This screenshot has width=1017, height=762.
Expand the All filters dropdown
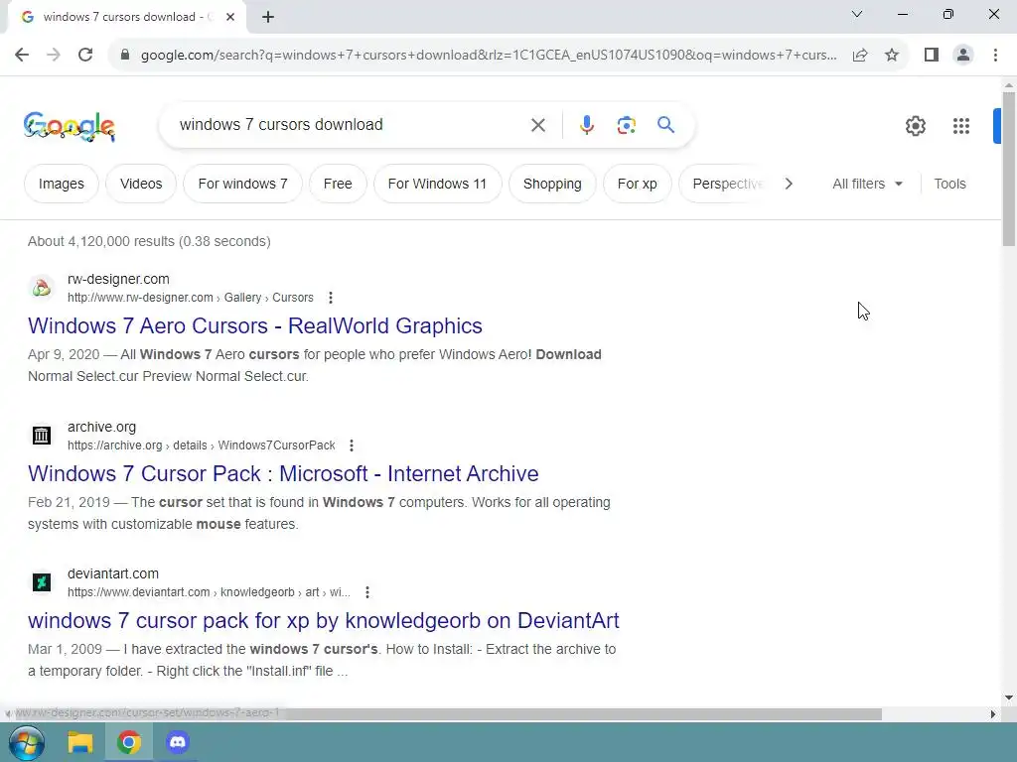[867, 184]
